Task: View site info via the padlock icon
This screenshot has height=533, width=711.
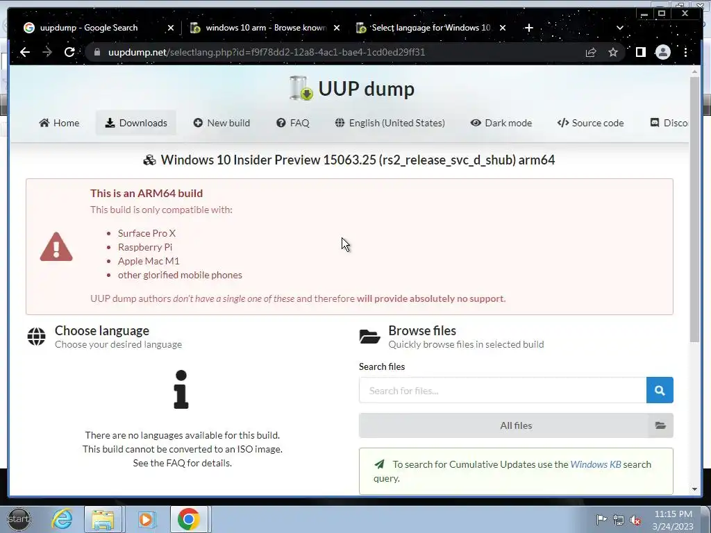Action: coord(97,52)
